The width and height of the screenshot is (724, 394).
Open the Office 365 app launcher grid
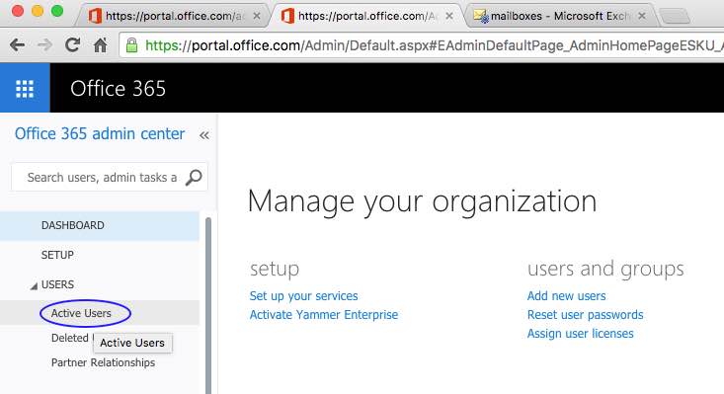[25, 88]
